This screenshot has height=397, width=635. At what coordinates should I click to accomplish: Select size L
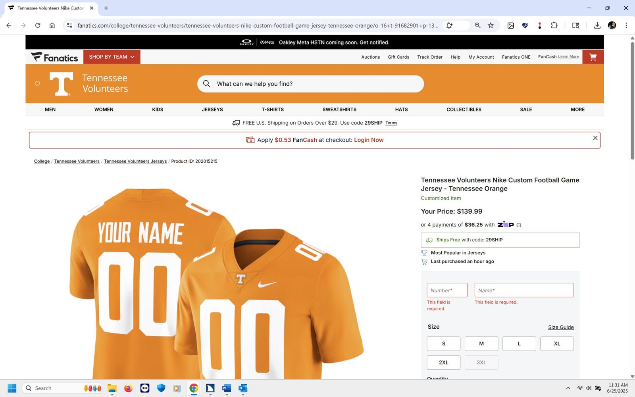click(x=519, y=344)
